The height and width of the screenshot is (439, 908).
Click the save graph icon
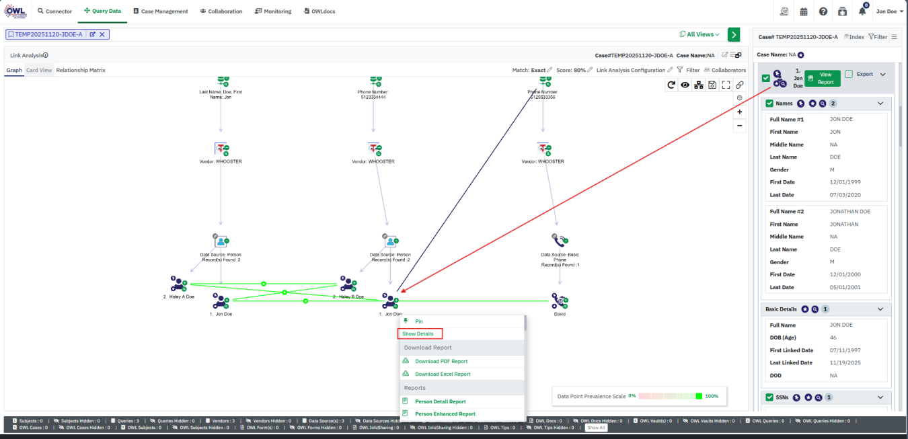point(712,85)
